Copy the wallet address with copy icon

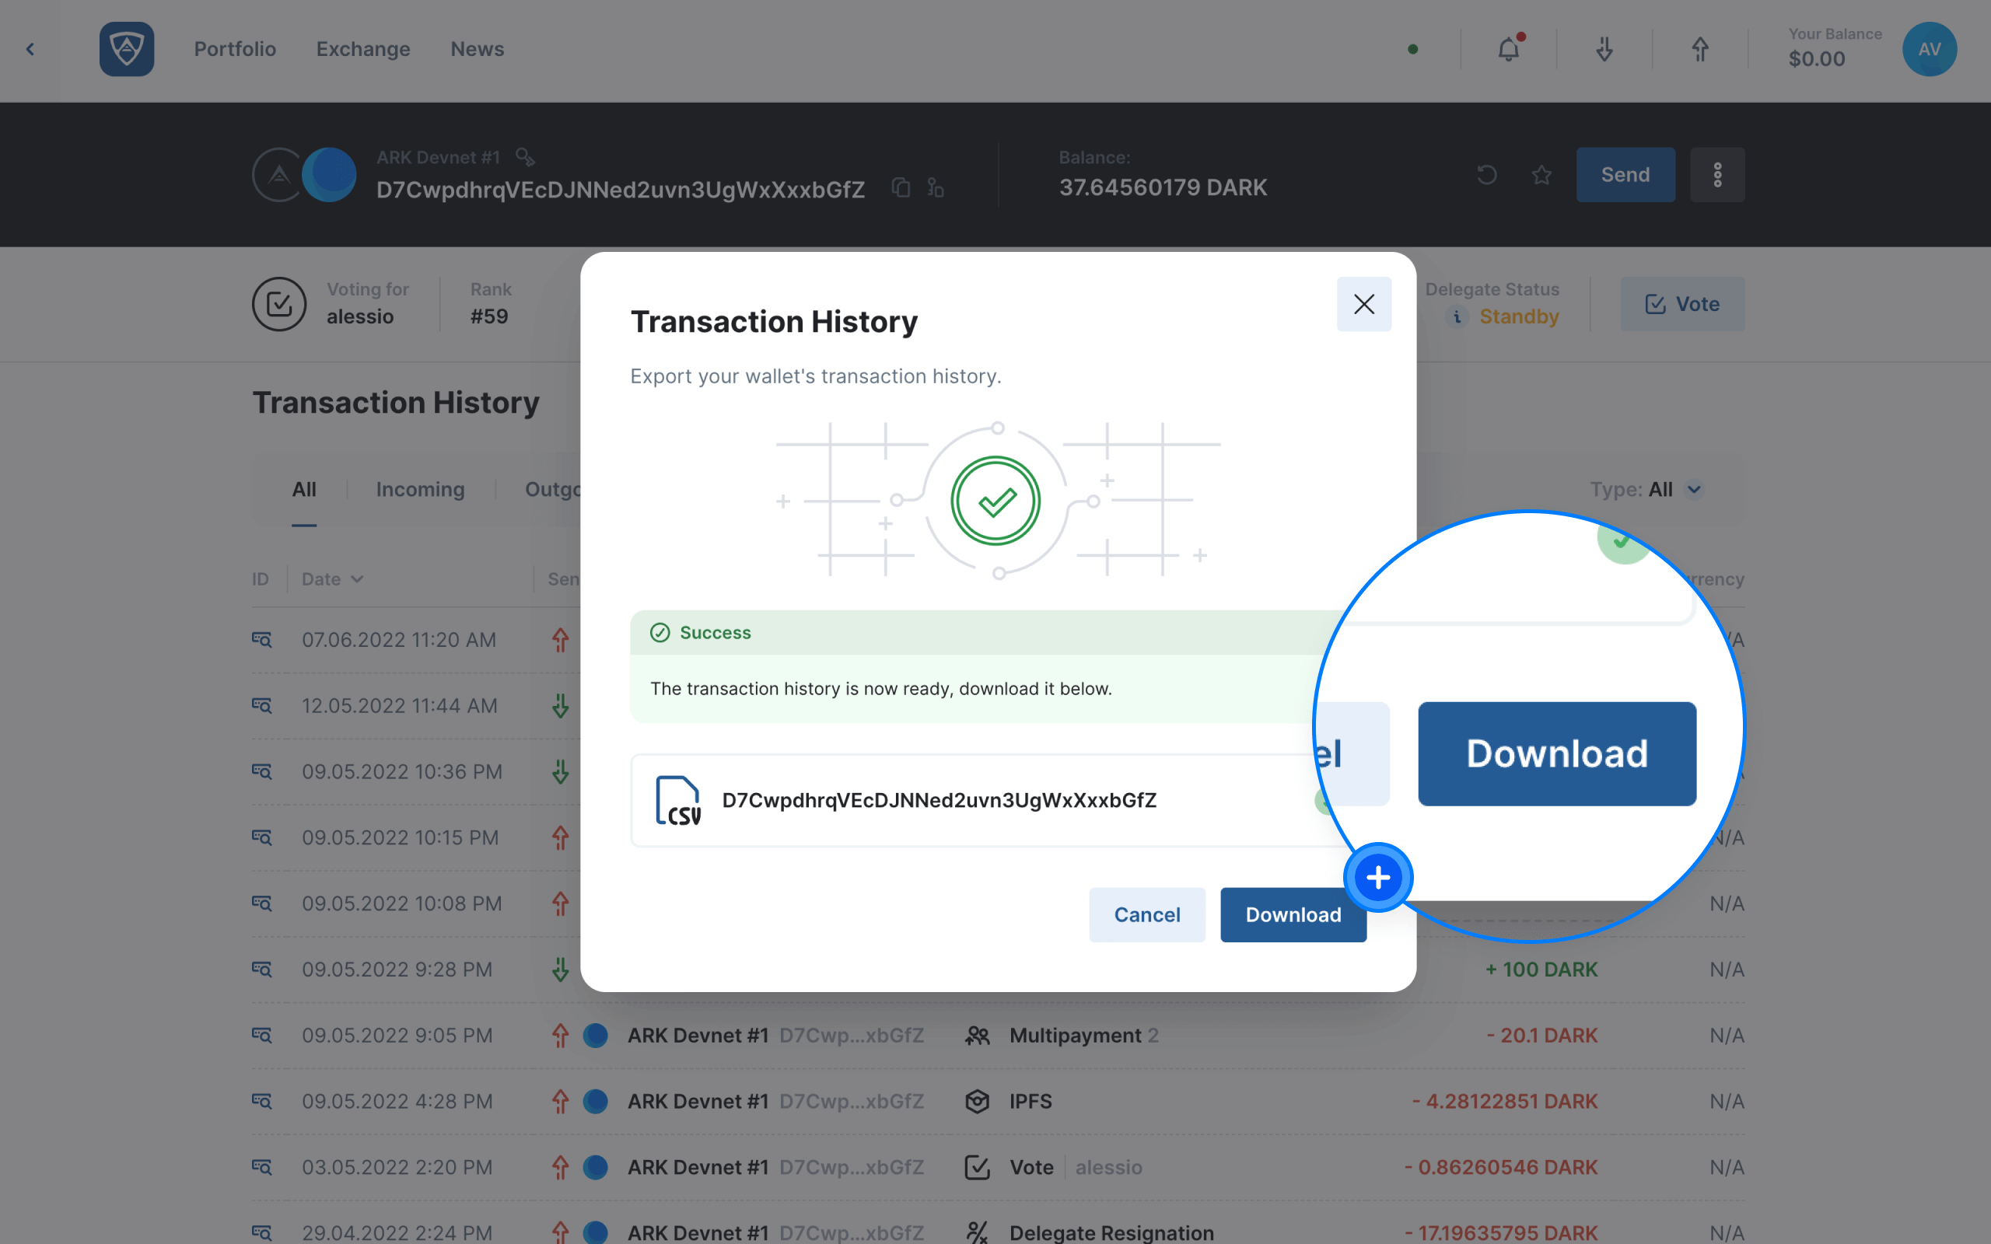point(901,188)
